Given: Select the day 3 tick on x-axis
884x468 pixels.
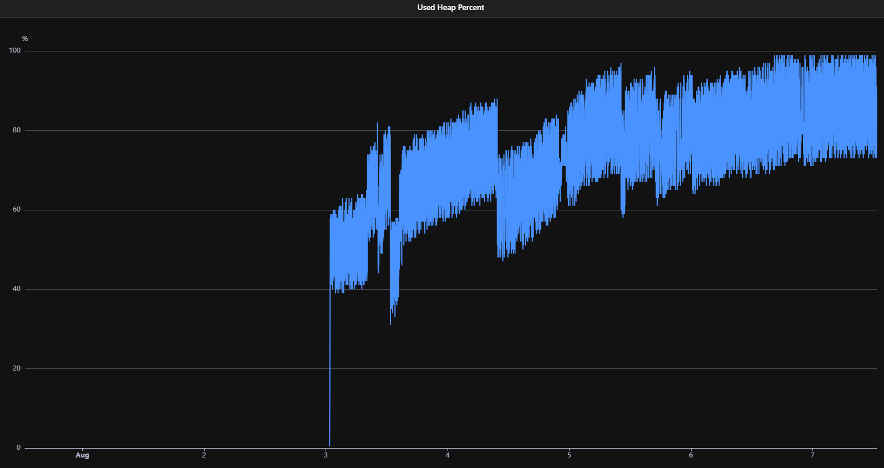Looking at the screenshot, I should tap(326, 455).
